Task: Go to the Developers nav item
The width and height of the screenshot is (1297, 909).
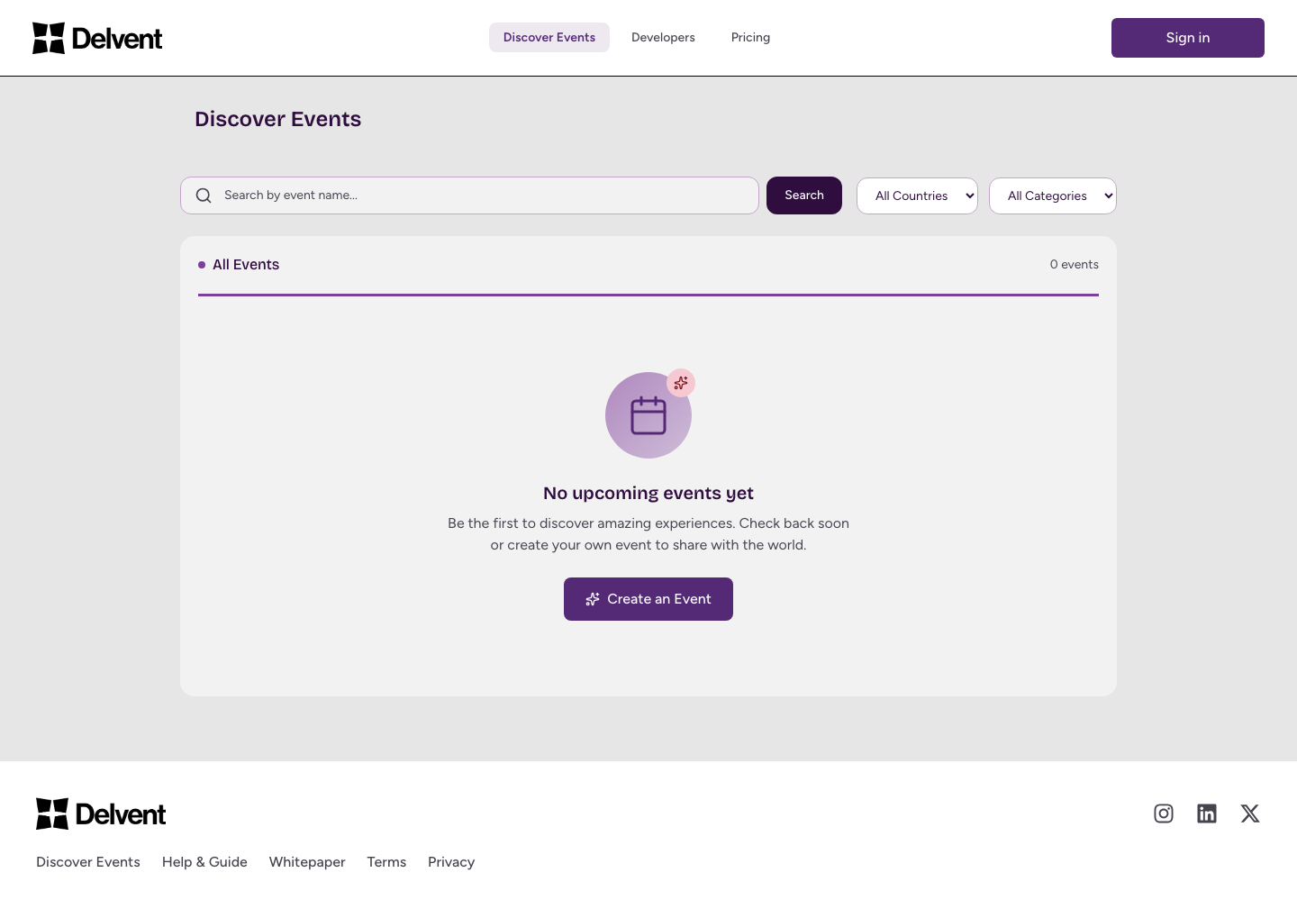Action: (663, 37)
